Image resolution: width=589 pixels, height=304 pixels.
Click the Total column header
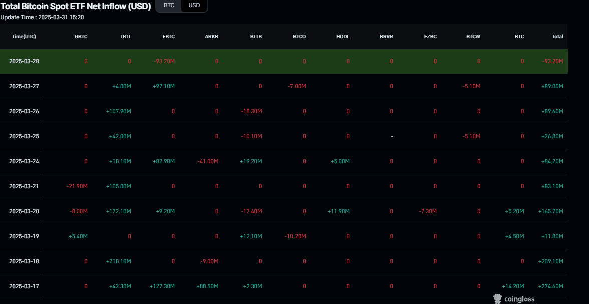(557, 37)
